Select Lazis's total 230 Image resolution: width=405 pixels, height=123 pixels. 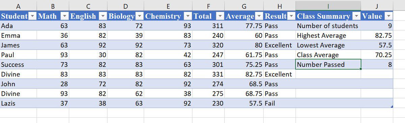(x=209, y=104)
